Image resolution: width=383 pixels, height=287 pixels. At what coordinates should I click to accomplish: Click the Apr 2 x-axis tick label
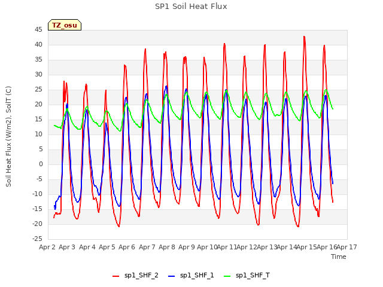tap(47, 247)
